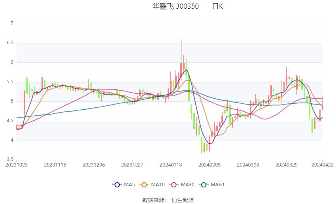Click the y-axis value 5.5
The width and height of the screenshot is (336, 204).
10,82
